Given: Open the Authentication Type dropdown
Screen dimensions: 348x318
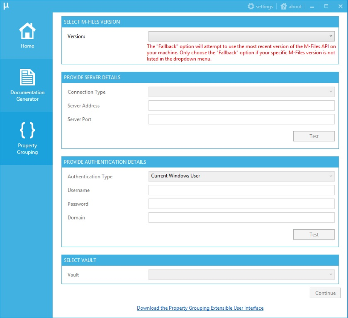Looking at the screenshot, I should coord(241,176).
